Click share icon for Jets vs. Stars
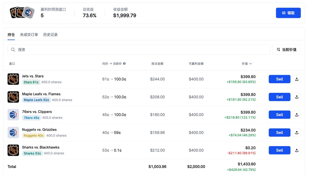This screenshot has width=317, height=175. click(297, 79)
